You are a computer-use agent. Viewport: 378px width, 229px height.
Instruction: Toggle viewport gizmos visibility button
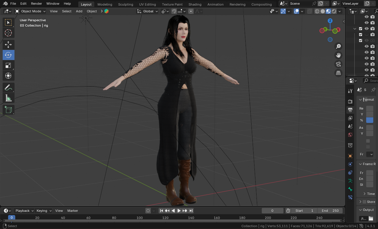(283, 11)
